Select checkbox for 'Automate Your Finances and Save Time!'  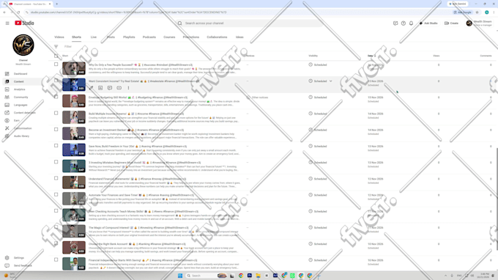coord(56,194)
